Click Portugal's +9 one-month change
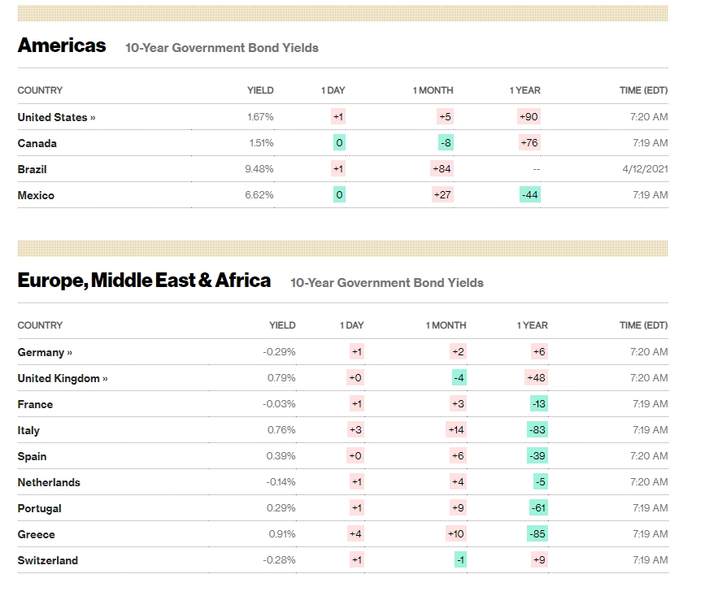The width and height of the screenshot is (718, 596). [458, 508]
